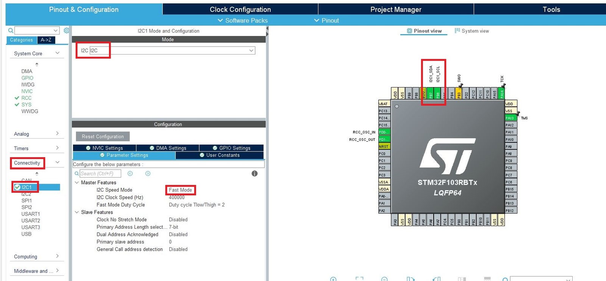Collapse the Connectivity category

[x=58, y=162]
